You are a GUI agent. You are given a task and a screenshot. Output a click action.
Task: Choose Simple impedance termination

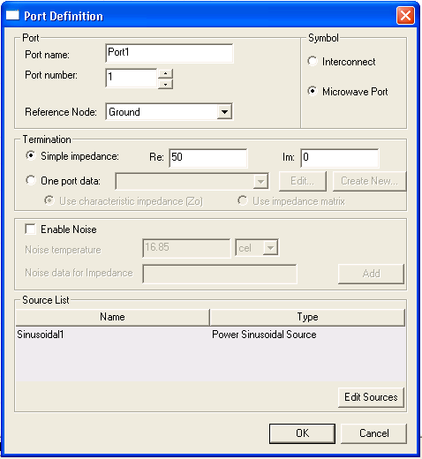[31, 155]
